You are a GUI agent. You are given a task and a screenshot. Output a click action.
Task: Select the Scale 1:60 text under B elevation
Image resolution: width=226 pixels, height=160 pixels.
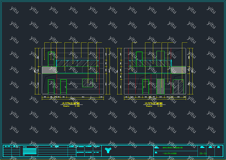click(x=71, y=106)
